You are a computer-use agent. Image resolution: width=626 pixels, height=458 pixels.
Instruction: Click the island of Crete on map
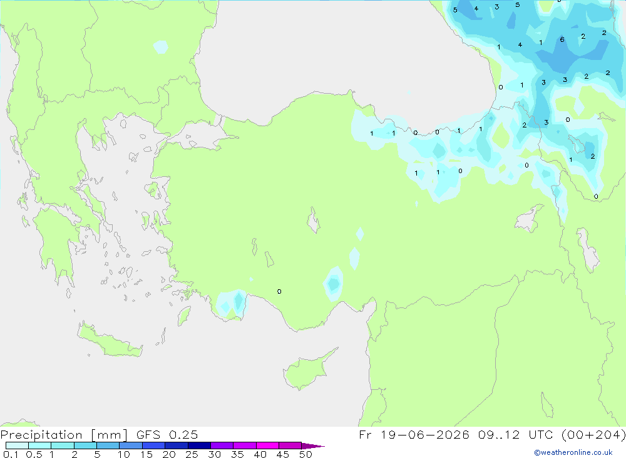click(x=110, y=339)
